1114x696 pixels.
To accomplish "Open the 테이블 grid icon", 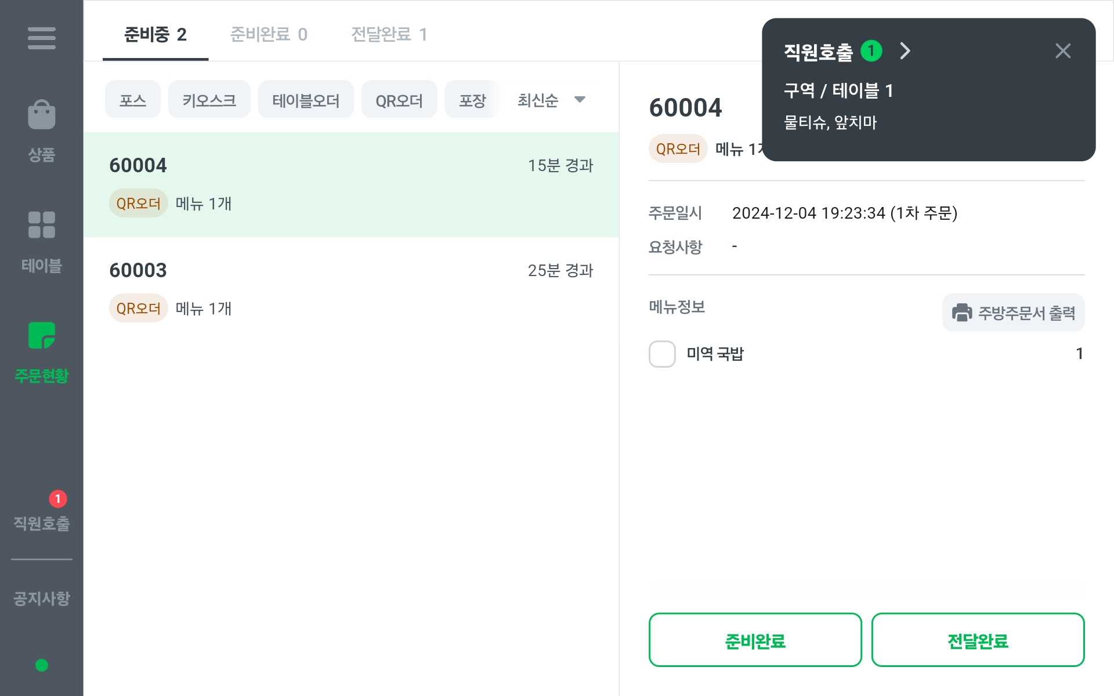I will coord(41,225).
